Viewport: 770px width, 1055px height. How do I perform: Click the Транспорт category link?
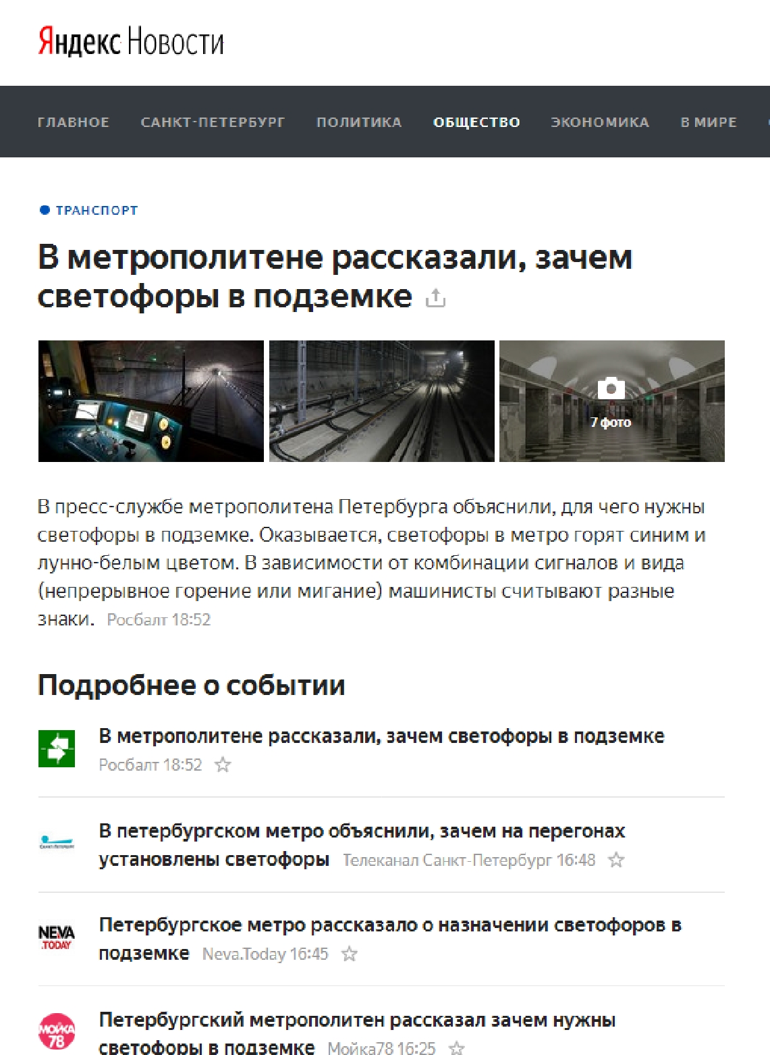coord(97,210)
